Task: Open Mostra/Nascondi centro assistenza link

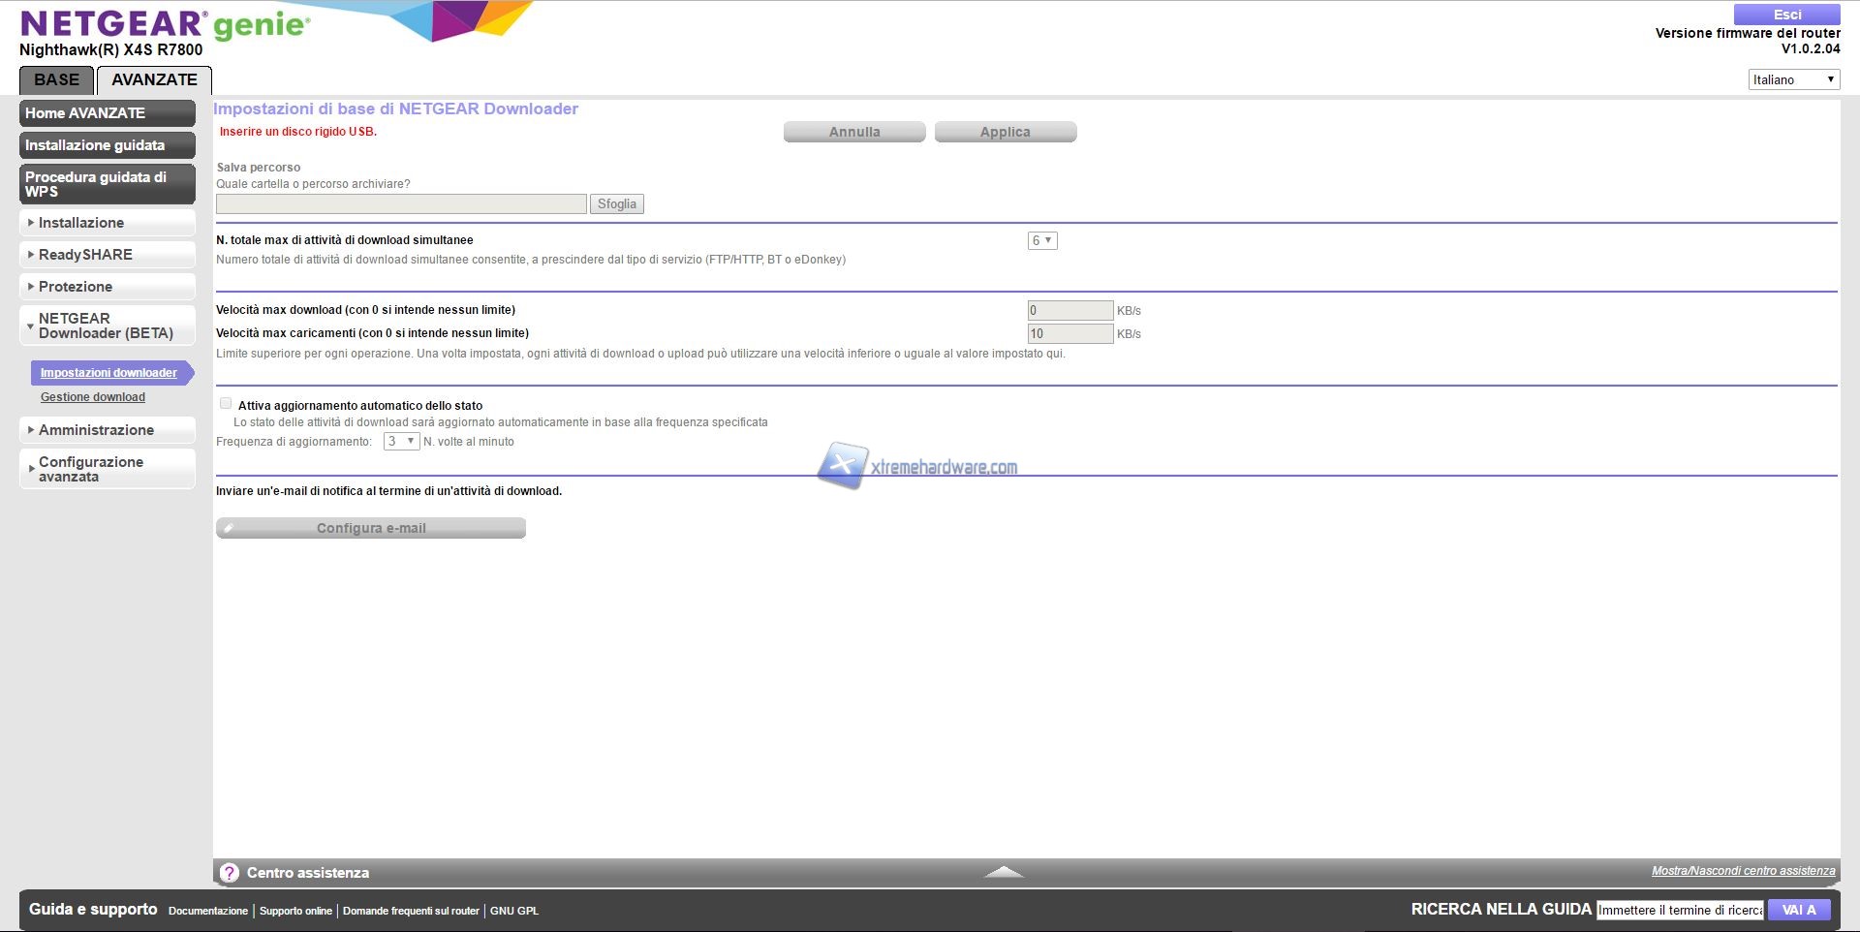Action: 1743,871
